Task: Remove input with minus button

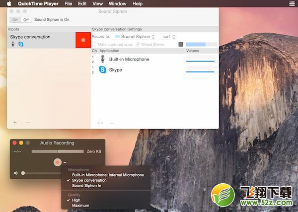Action: [28, 123]
